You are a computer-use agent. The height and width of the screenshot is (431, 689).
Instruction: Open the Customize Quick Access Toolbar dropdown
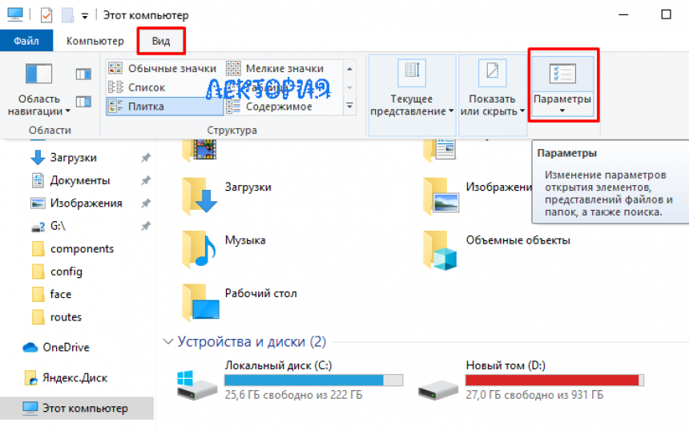tap(85, 16)
